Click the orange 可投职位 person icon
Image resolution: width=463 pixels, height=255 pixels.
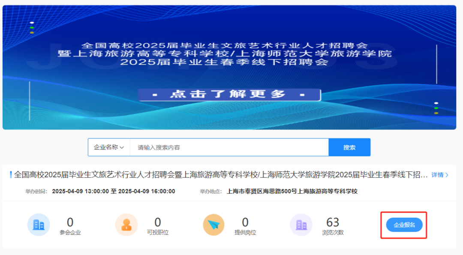point(126,225)
